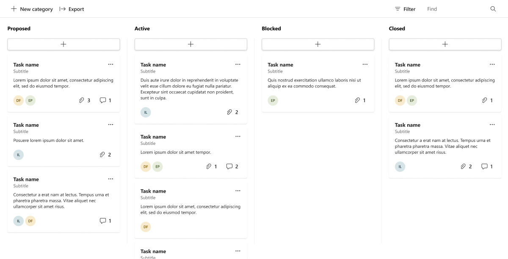Click the New category button
Viewport: 508px width, 259px height.
click(x=32, y=9)
